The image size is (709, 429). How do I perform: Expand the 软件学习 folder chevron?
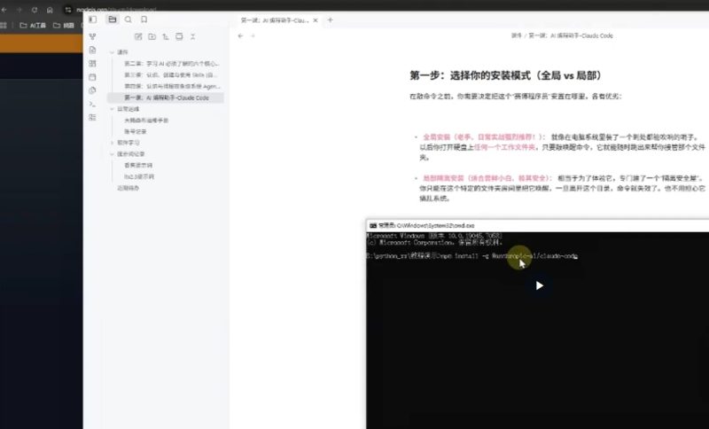pos(113,143)
